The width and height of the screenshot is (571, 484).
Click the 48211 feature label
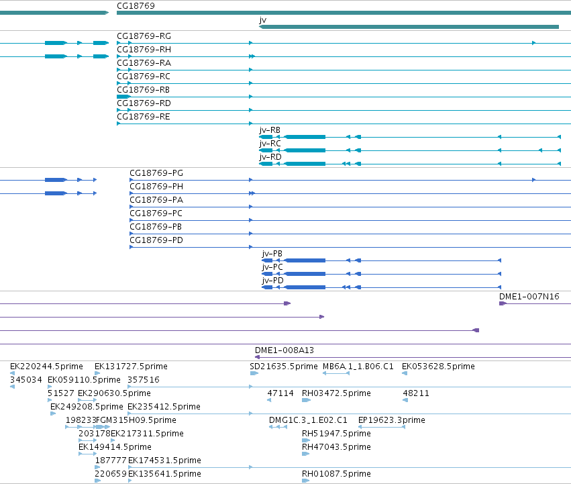pos(416,393)
